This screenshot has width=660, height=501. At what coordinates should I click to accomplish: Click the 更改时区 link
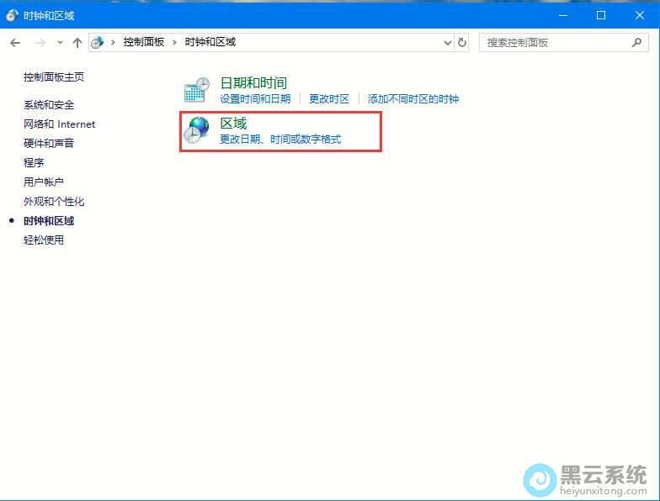coord(328,99)
